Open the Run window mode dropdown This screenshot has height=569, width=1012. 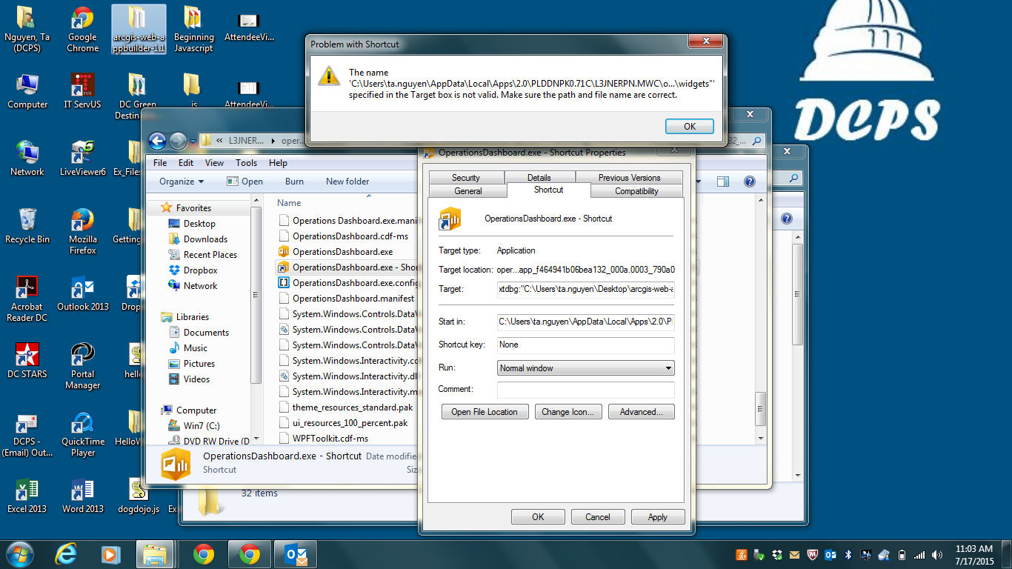pyautogui.click(x=585, y=368)
